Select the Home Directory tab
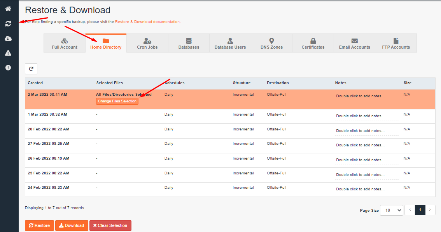This screenshot has height=232, width=441. (106, 43)
